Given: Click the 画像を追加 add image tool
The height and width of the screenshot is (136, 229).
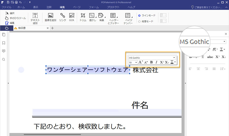Looking at the screenshot, I should click(50, 17).
